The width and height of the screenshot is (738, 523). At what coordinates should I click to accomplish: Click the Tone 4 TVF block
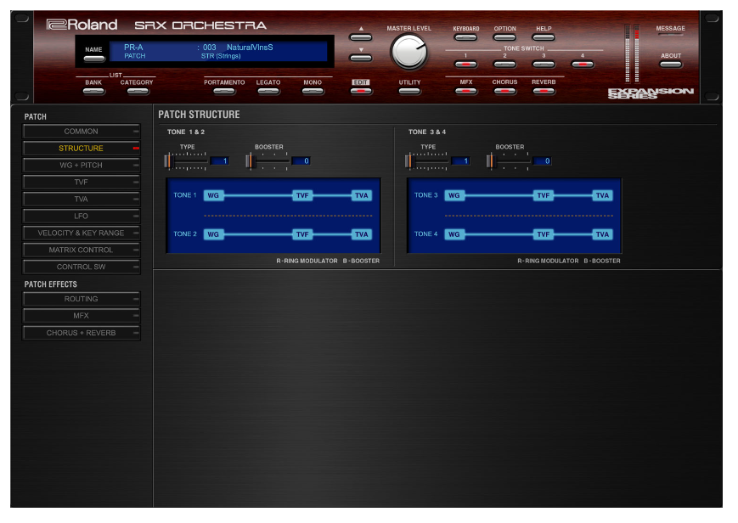544,234
